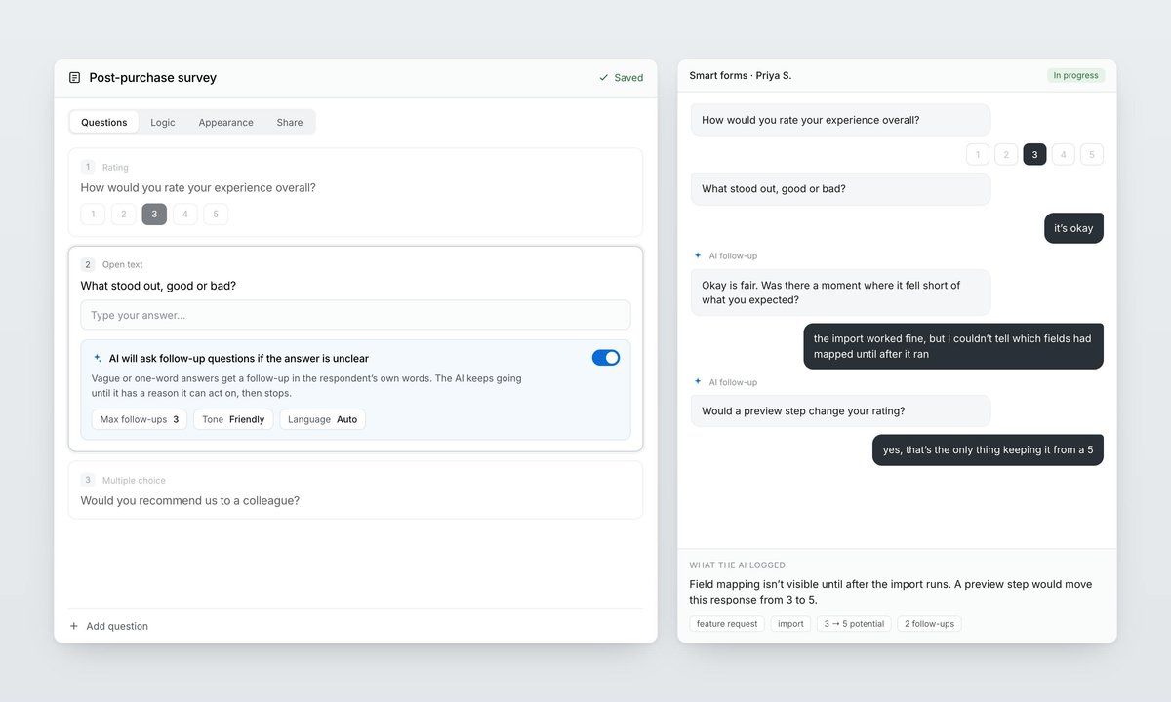Click question number 2 badge on Open text card
Screen dimensions: 1171x702
coord(88,264)
